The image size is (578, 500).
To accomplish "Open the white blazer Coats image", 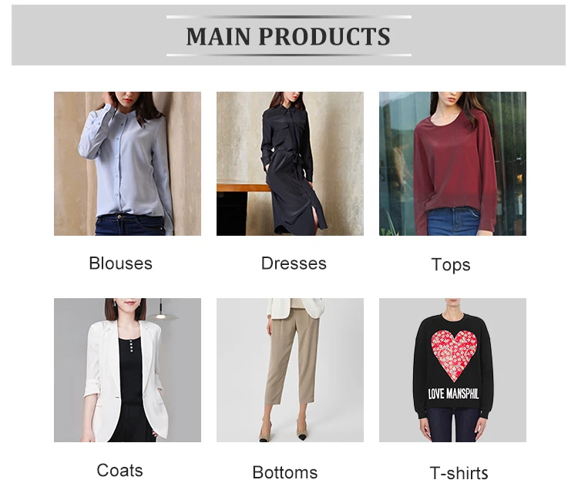I will pos(127,370).
